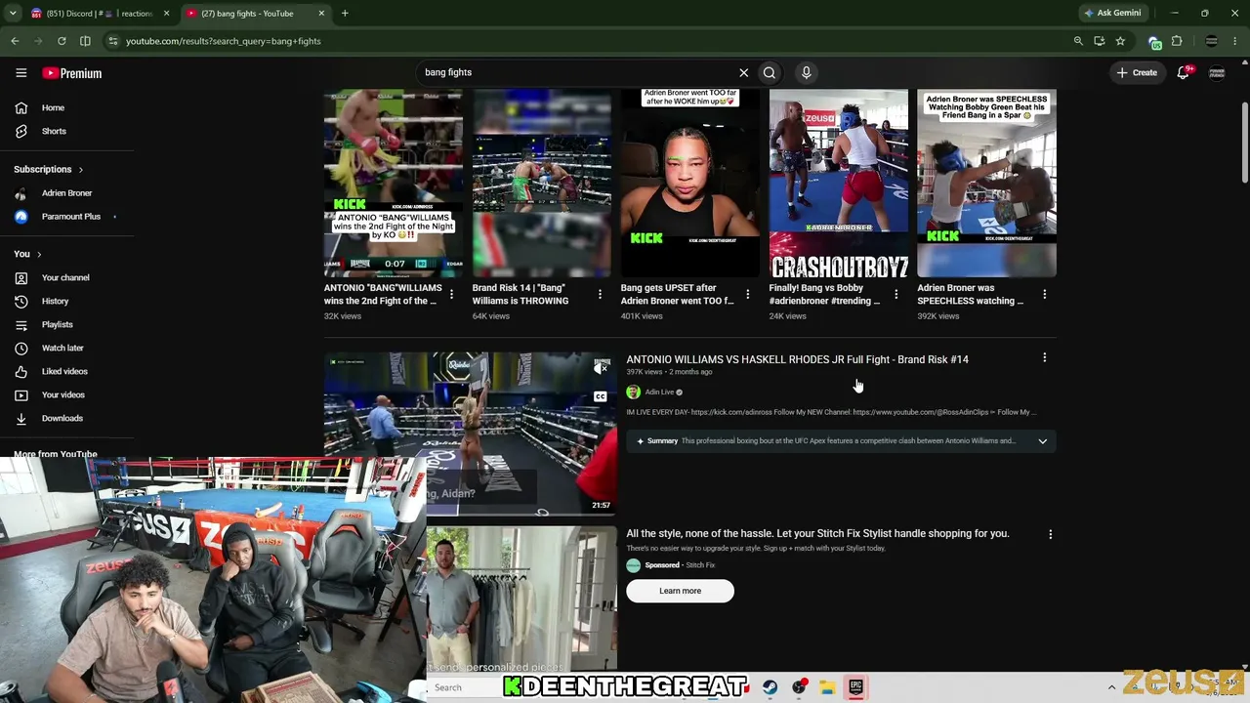Toggle captions on the fight video preview
Screen dimensions: 1250x703
click(601, 396)
